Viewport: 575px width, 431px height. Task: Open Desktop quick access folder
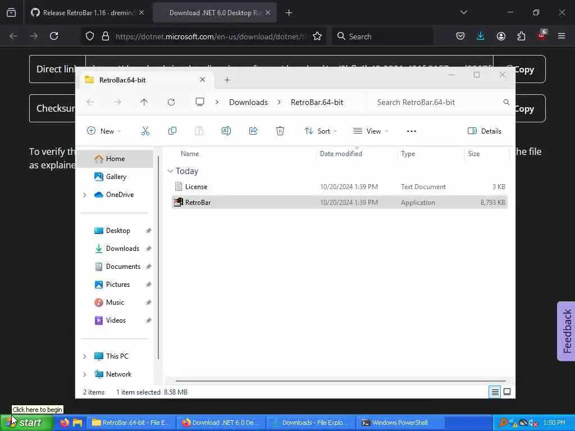click(x=117, y=231)
